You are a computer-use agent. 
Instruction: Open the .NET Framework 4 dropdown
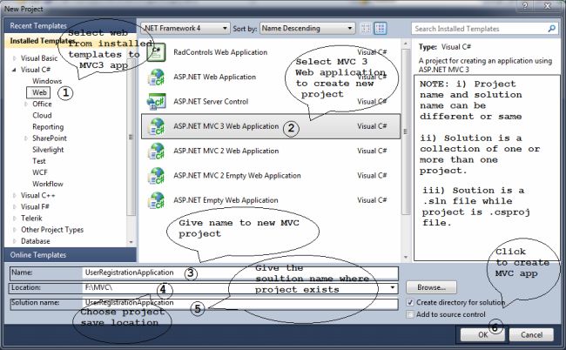185,28
